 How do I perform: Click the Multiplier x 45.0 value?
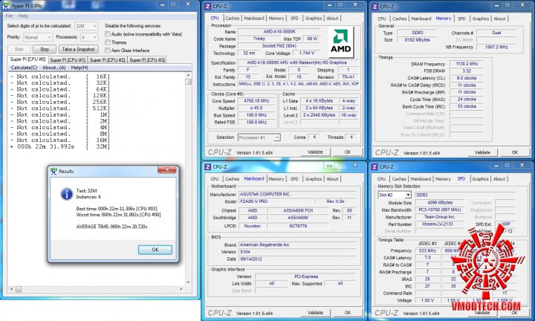[x=256, y=108]
